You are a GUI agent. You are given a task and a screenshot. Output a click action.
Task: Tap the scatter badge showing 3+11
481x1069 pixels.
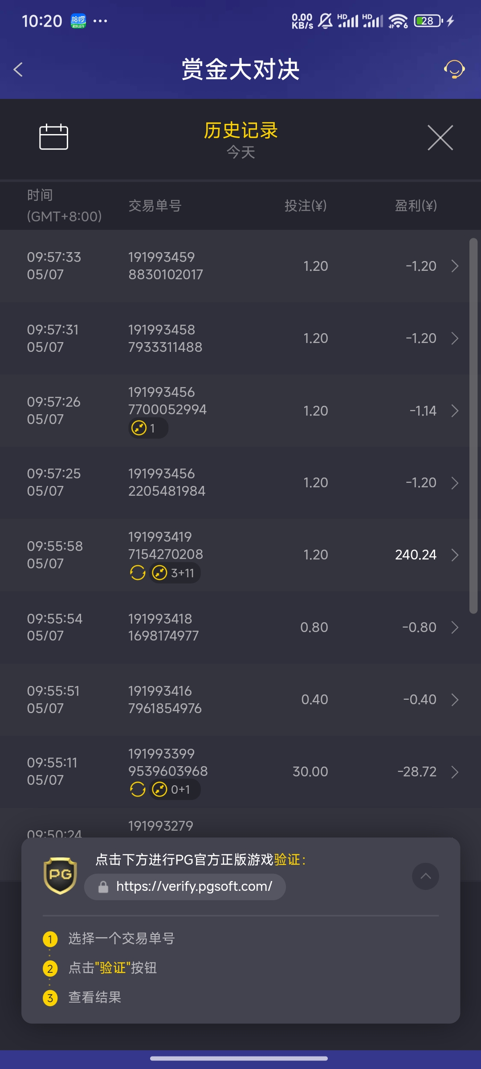coord(175,573)
